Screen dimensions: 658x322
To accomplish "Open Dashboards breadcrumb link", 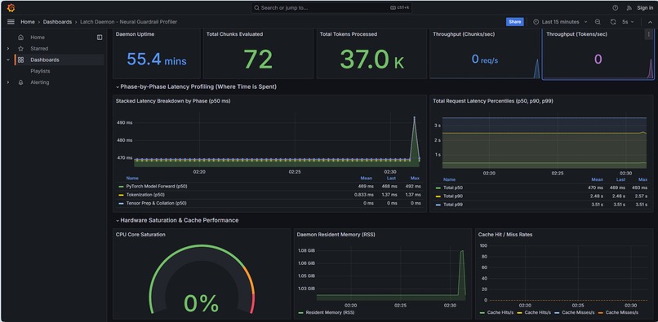I will click(x=57, y=22).
